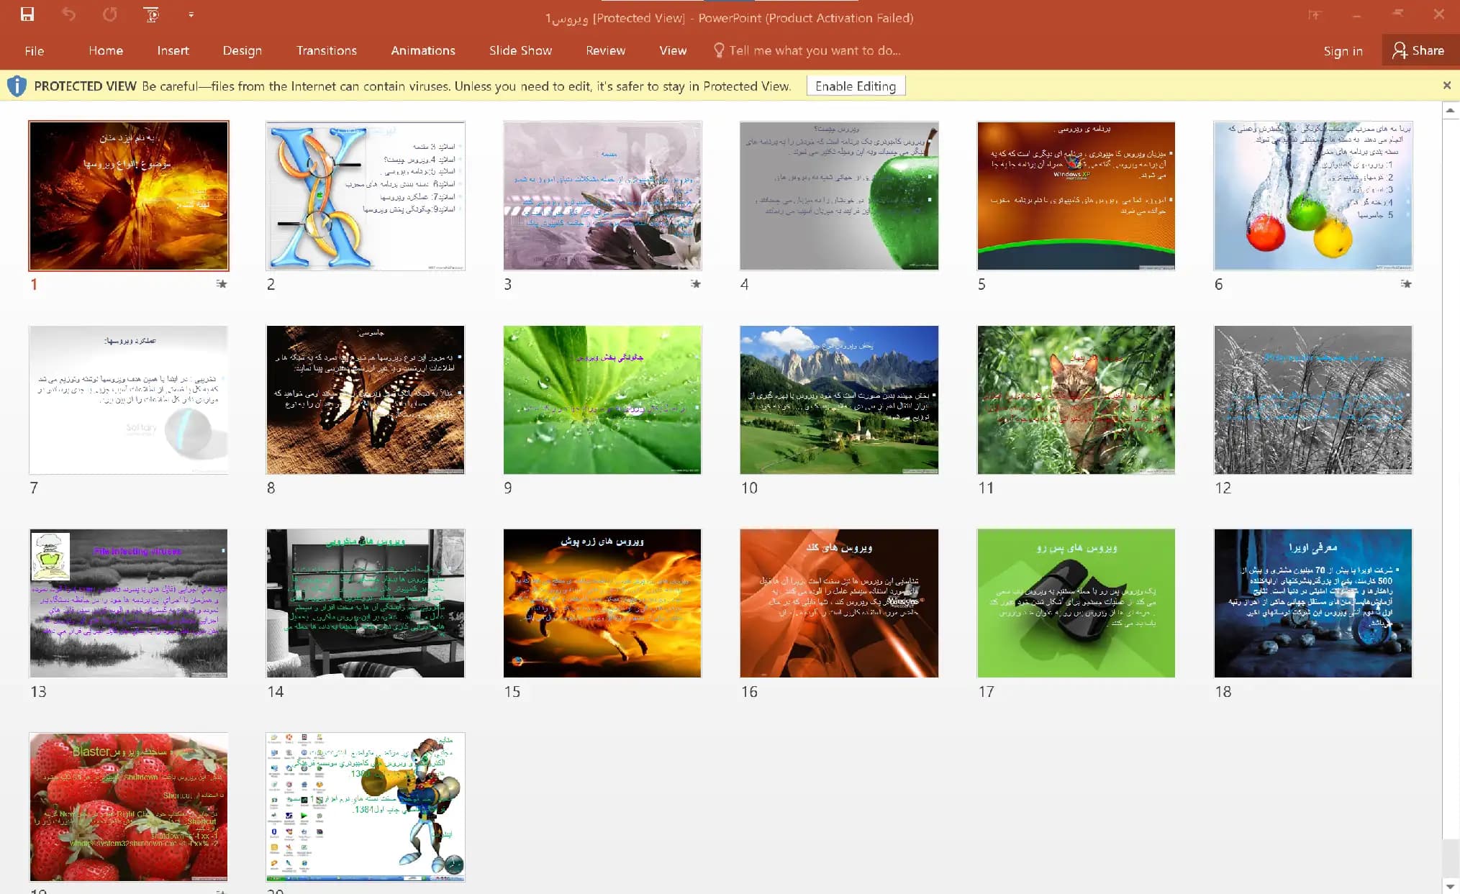Click the Save icon in quick access toolbar
The image size is (1460, 894).
[27, 14]
